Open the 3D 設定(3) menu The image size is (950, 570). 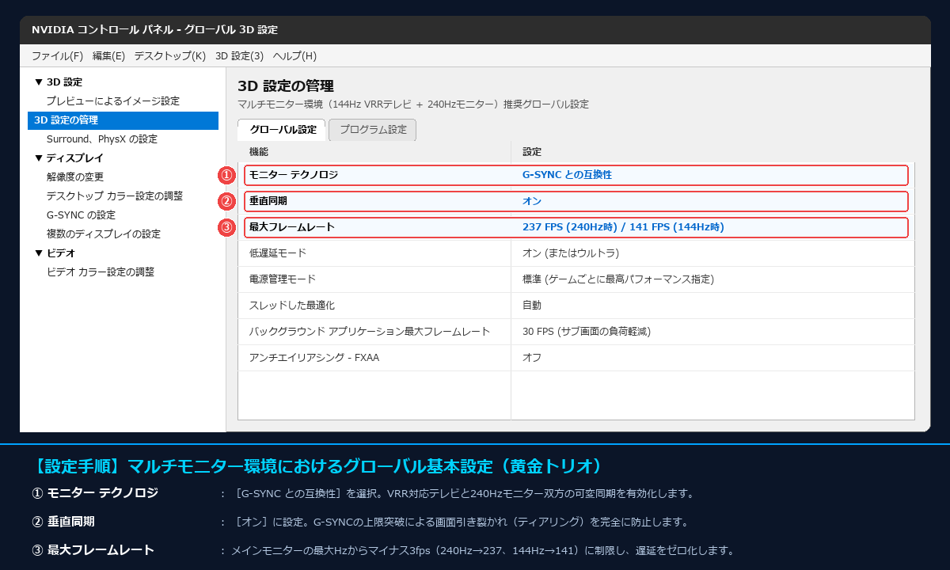pos(239,56)
